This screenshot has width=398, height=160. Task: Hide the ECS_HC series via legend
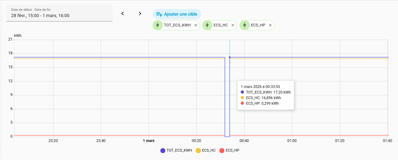pos(209,151)
